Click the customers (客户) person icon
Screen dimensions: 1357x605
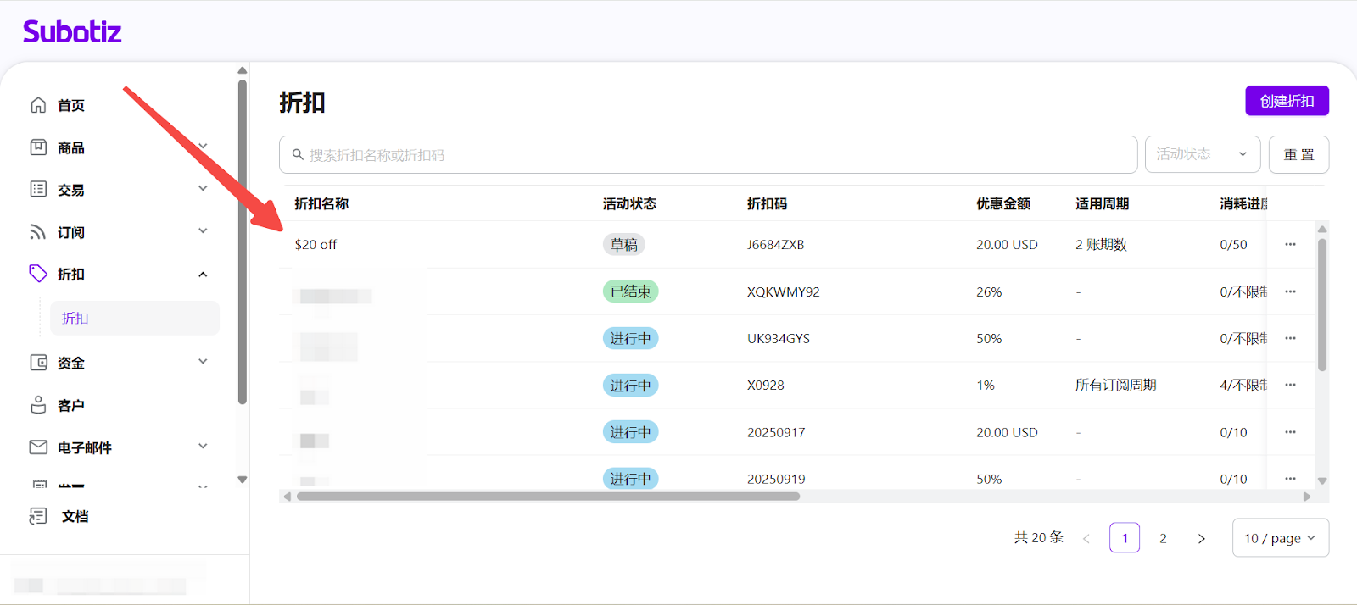[x=38, y=405]
